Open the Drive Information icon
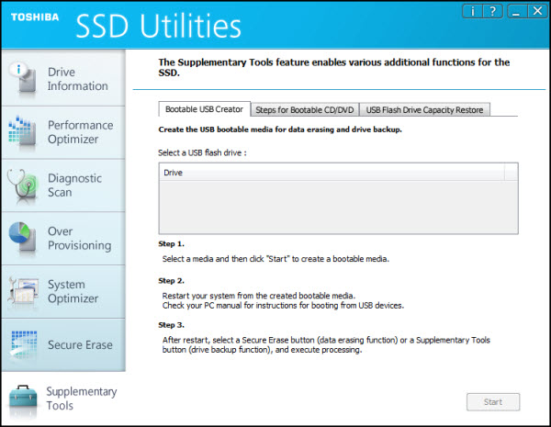 tap(22, 78)
